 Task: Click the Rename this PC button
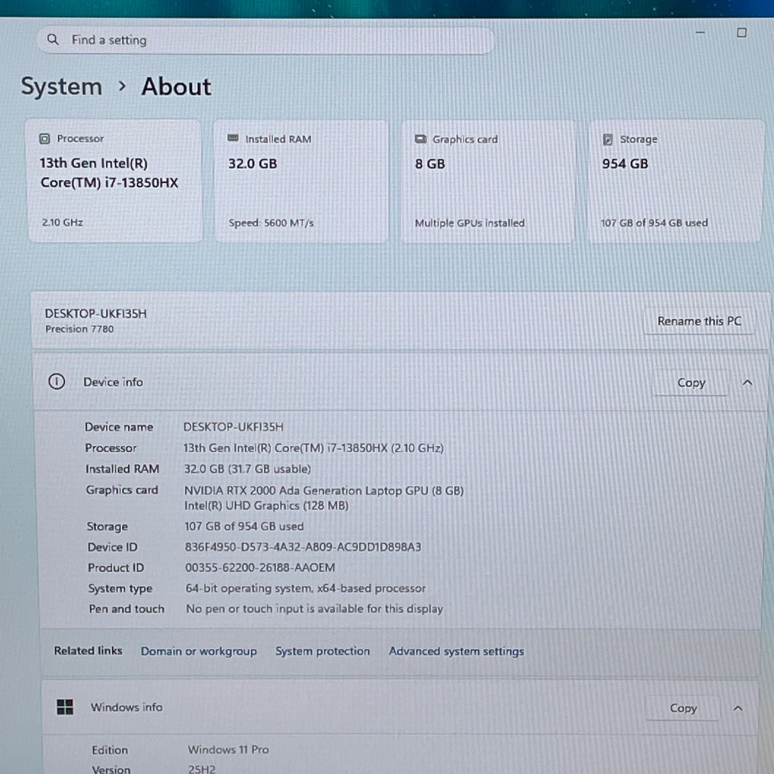pos(699,321)
